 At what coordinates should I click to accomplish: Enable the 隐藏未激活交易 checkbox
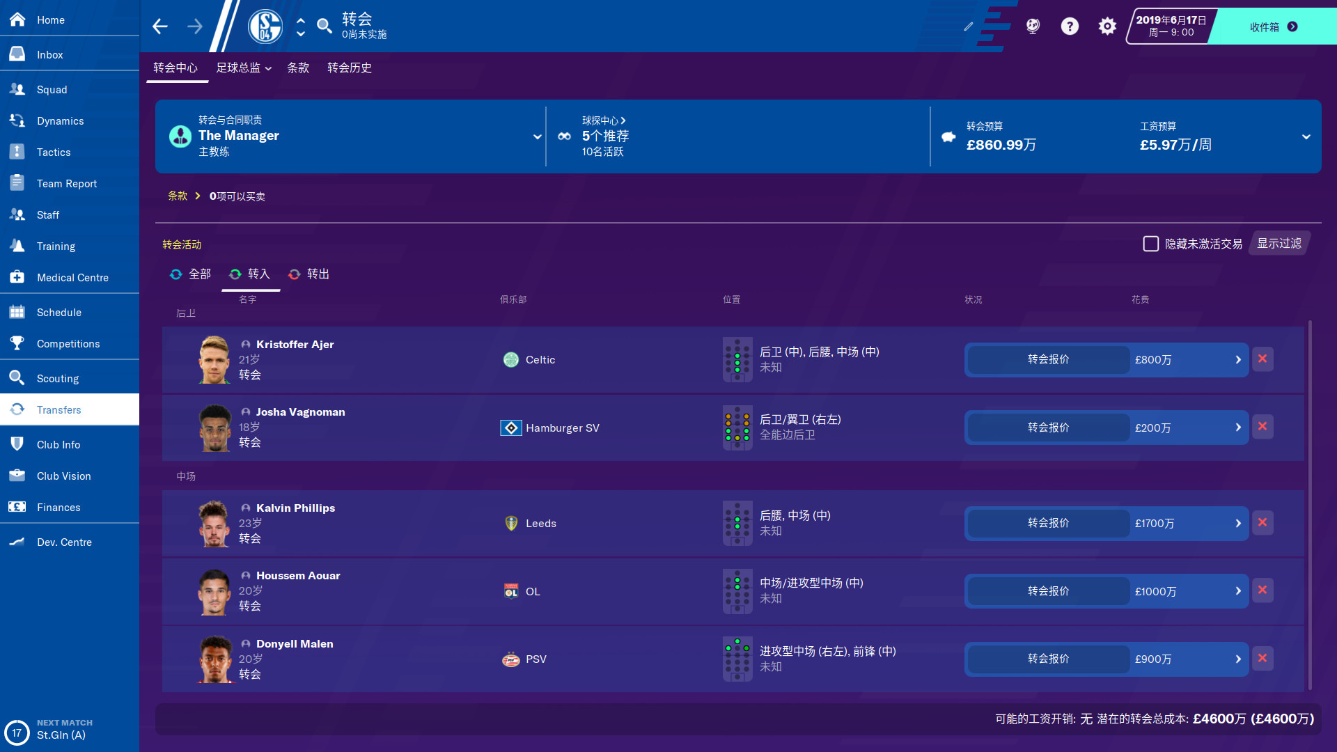pos(1150,244)
